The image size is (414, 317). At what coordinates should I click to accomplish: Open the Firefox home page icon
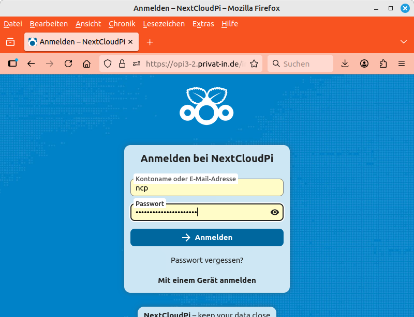pos(87,64)
